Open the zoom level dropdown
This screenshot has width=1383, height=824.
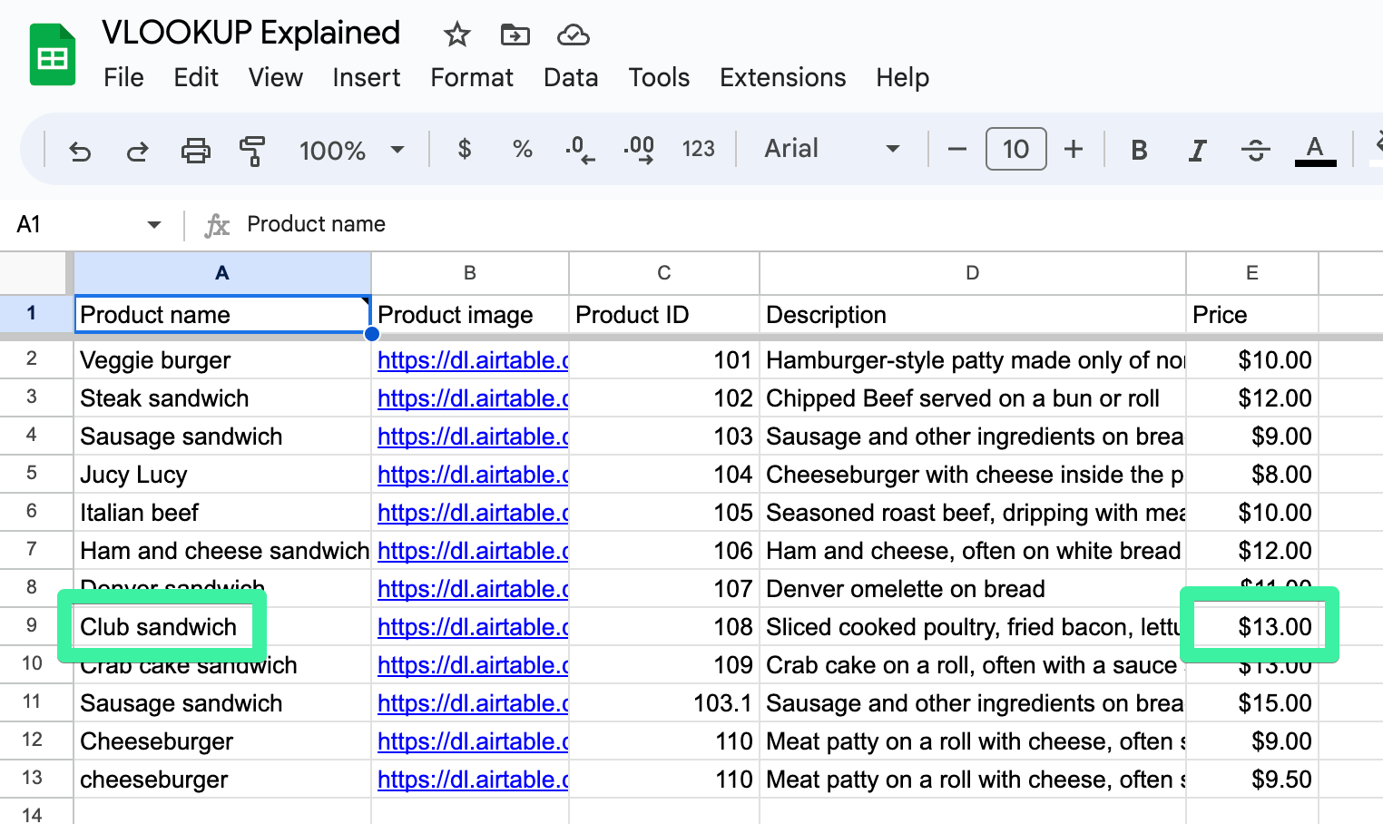point(353,150)
